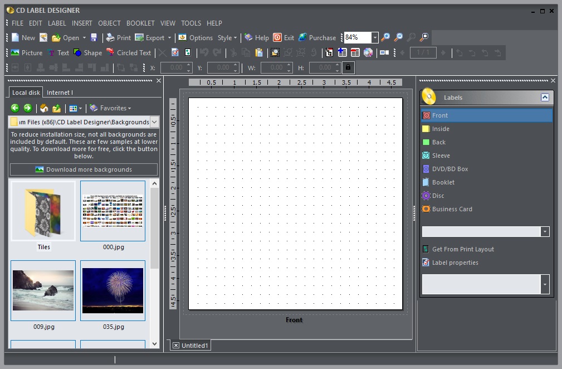562x369 pixels.
Task: Select the Shape tool
Action: click(87, 52)
